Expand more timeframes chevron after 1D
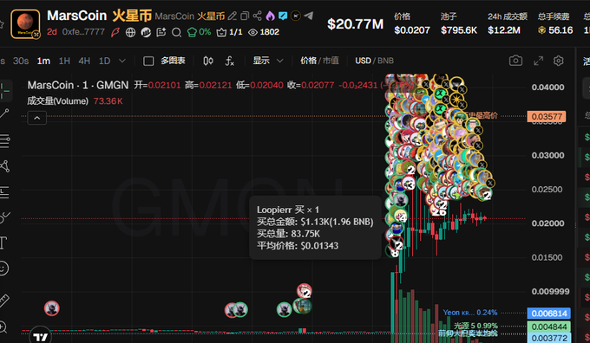Screen dimensions: 590x343 pyautogui.click(x=122, y=61)
